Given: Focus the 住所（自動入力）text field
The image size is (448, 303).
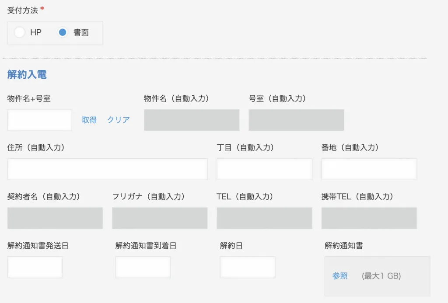Looking at the screenshot, I should point(107,169).
